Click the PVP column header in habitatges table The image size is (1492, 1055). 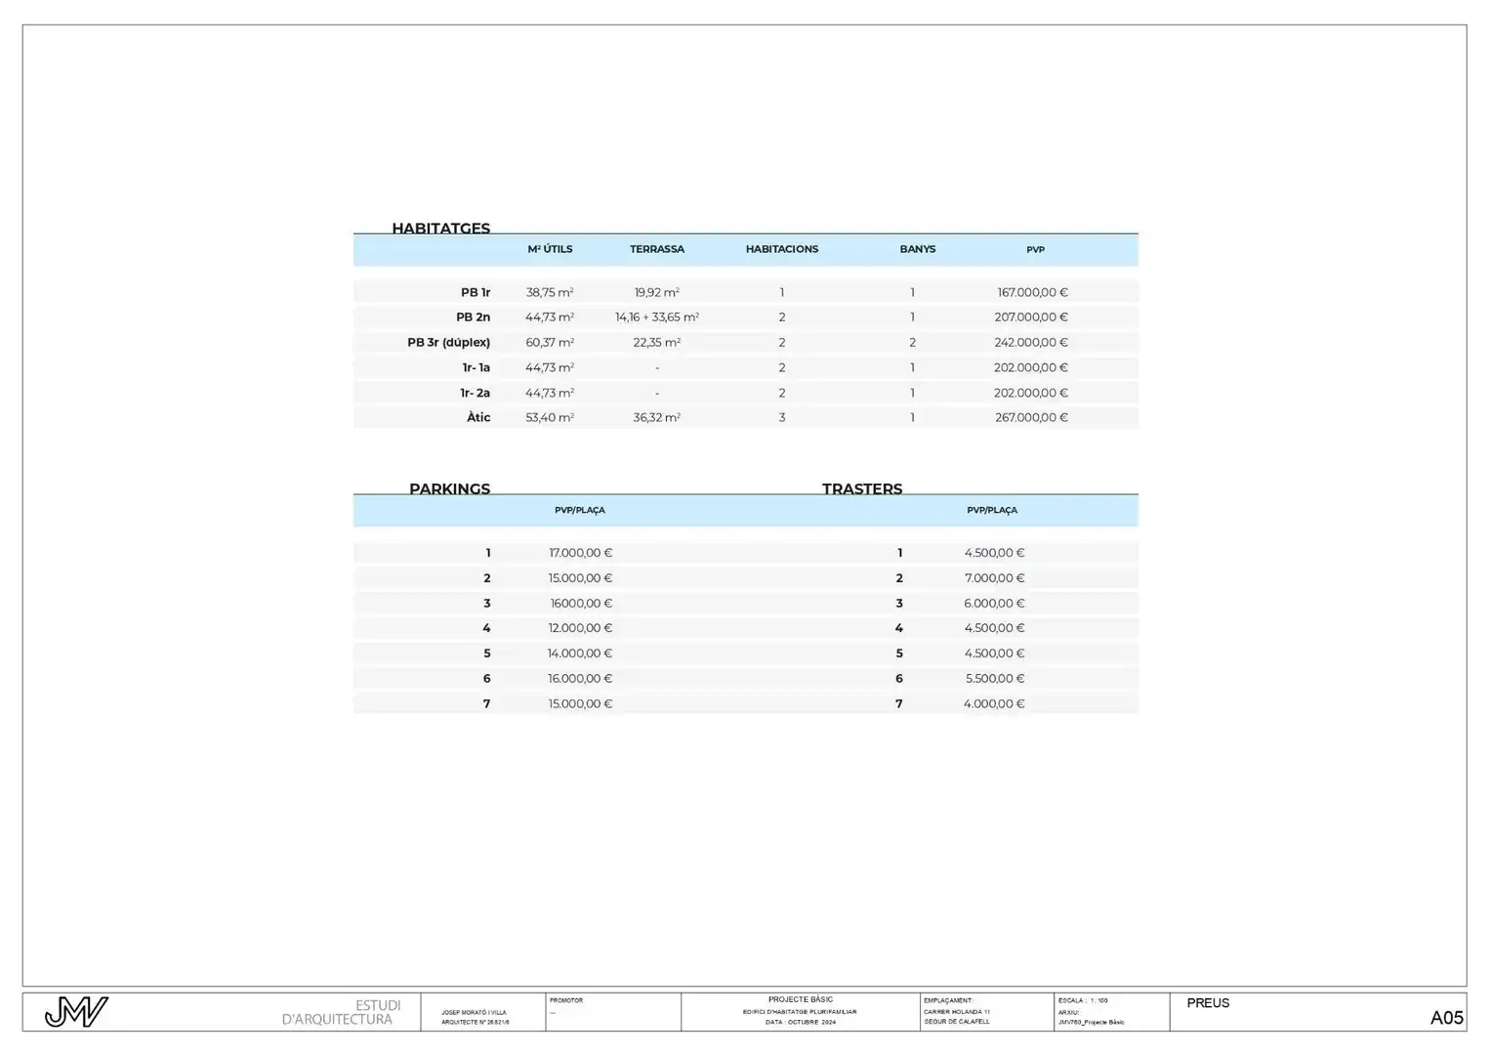click(1035, 250)
